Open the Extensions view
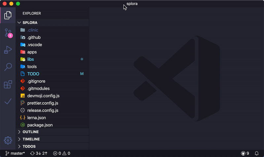Screen dimensions: 264x157 coord(8,84)
